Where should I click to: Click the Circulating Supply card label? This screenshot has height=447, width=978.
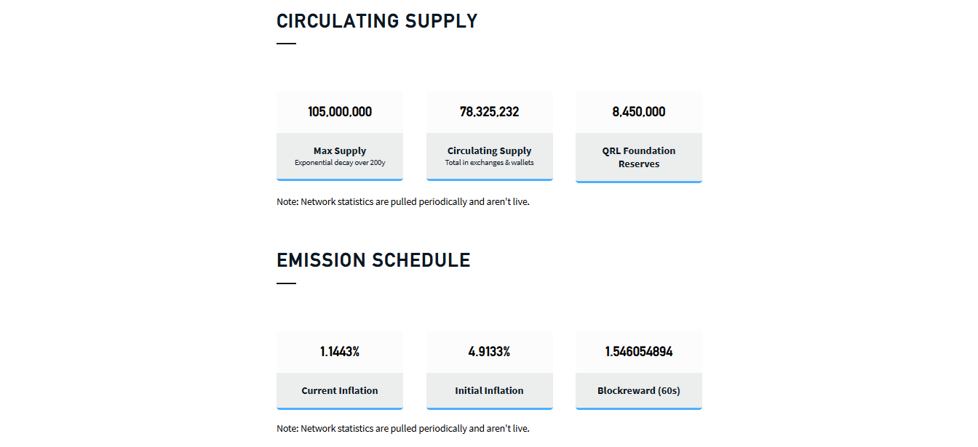click(490, 151)
